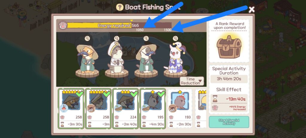Select the partially visible last cat card
The height and width of the screenshot is (138, 306).
pyautogui.click(x=201, y=108)
